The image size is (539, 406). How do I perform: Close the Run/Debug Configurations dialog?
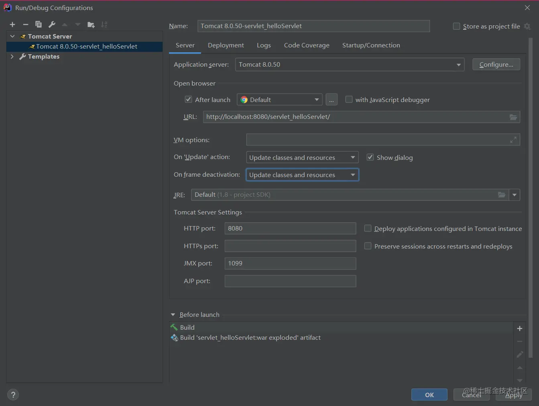coord(527,8)
